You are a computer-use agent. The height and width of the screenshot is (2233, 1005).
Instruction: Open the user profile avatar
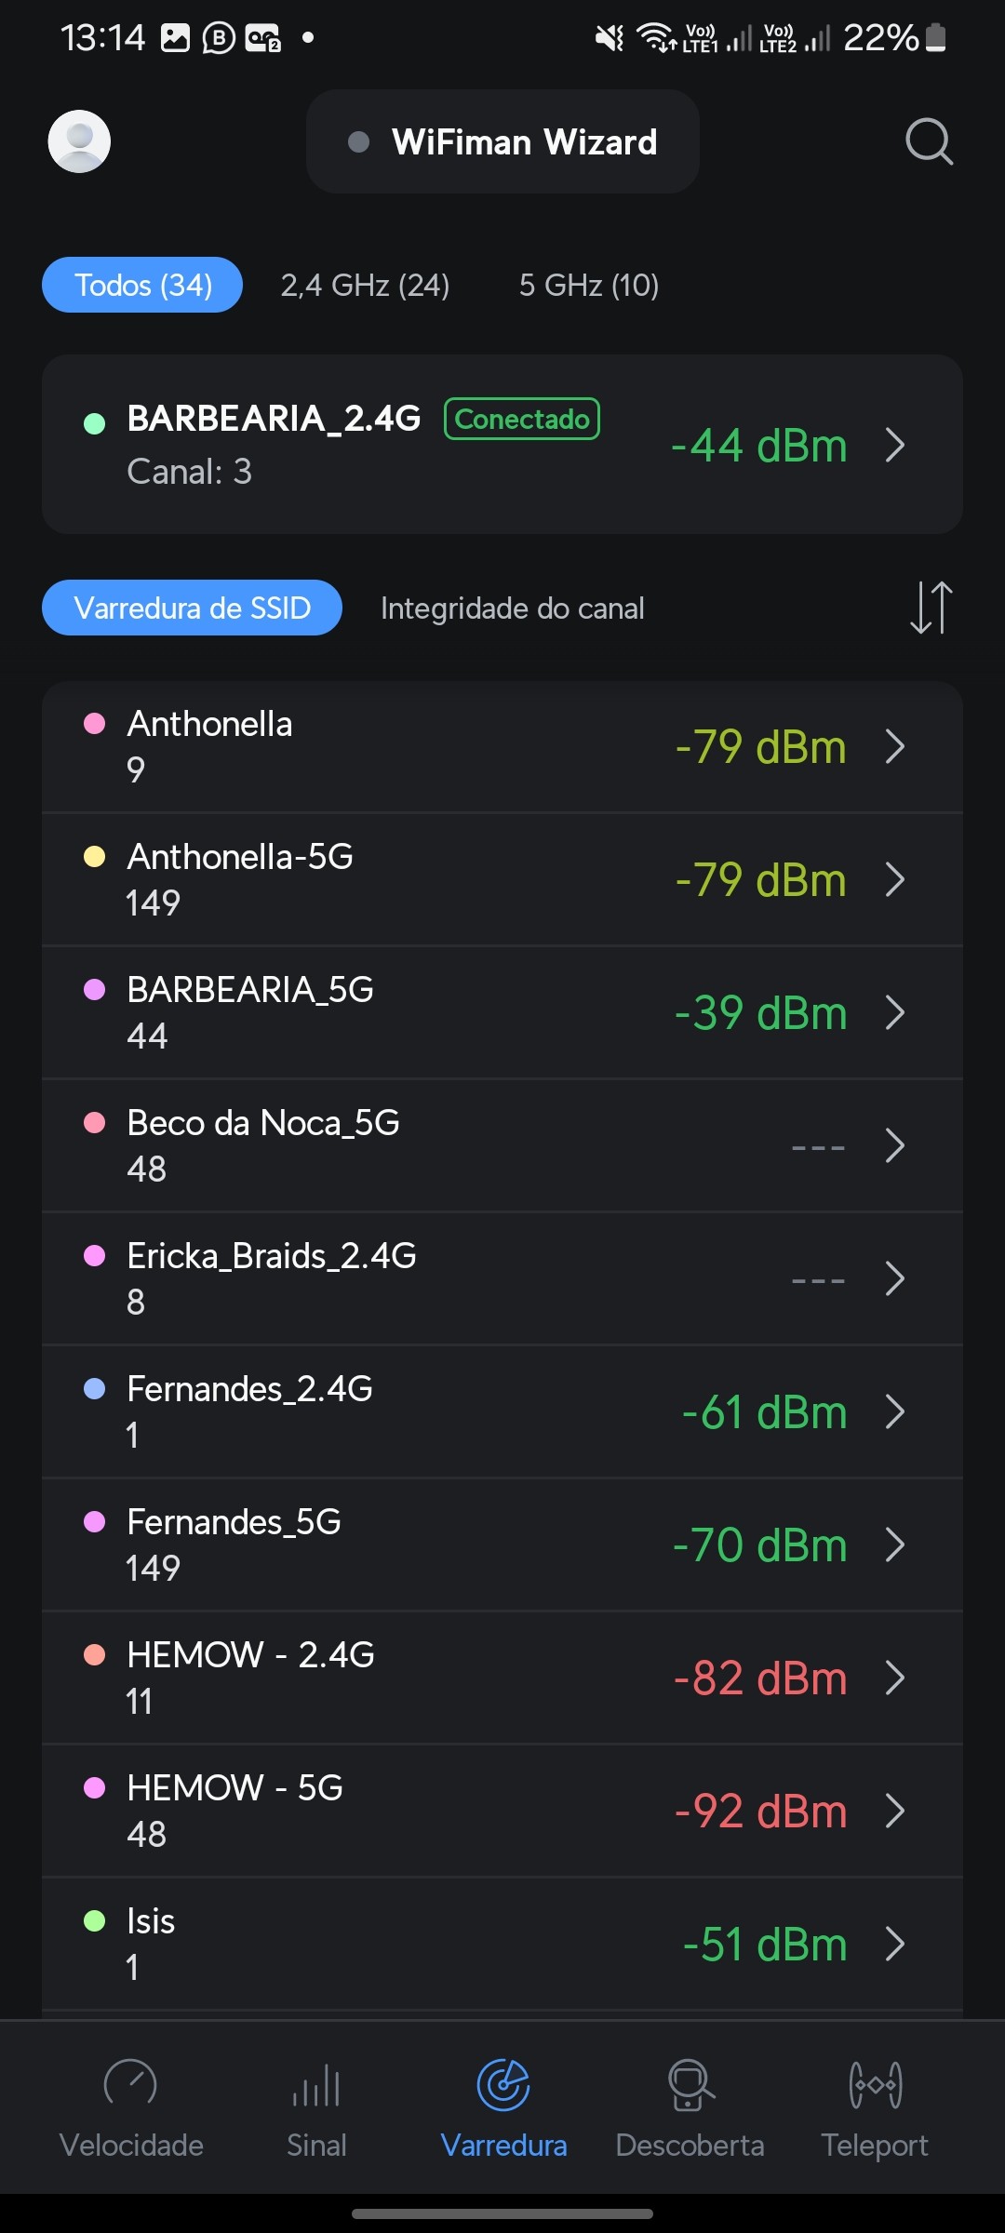[79, 141]
